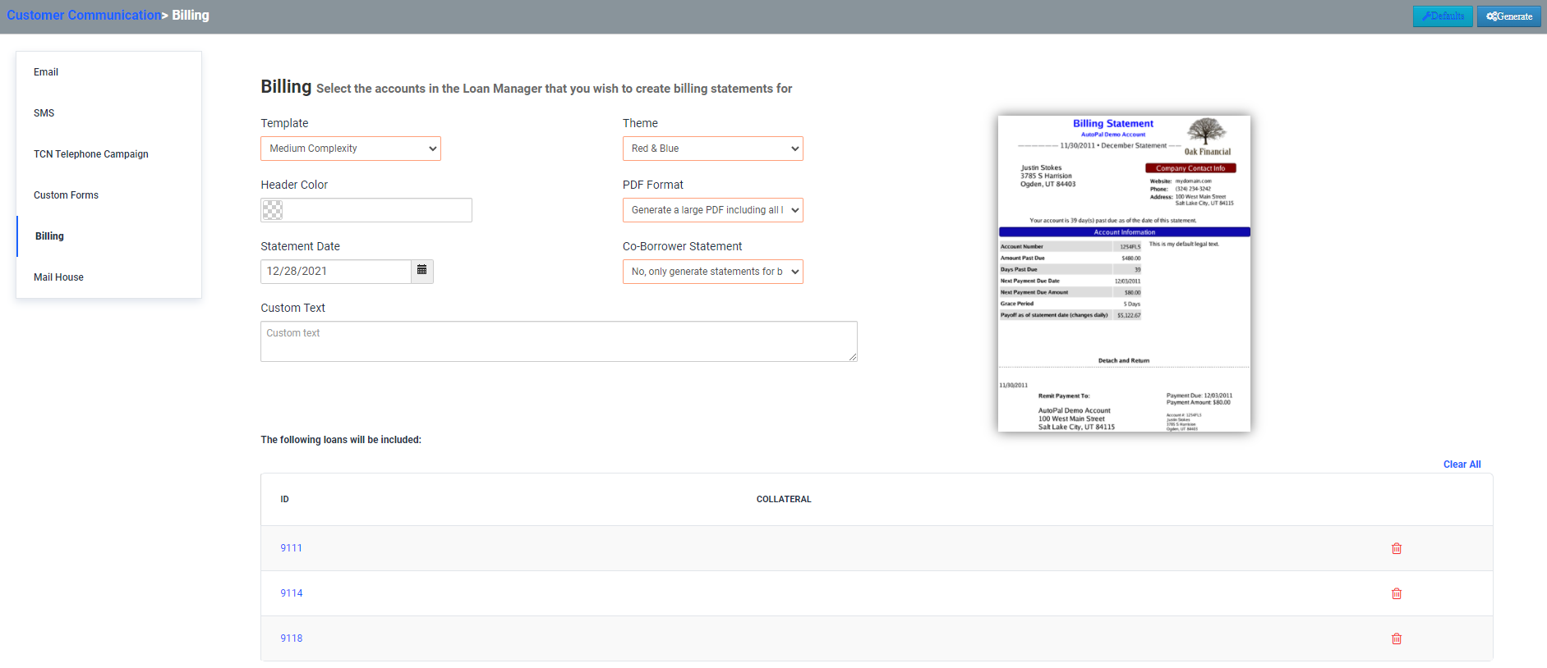Focus the Statement Date field
Screen dimensions: 1547x668
pos(336,272)
